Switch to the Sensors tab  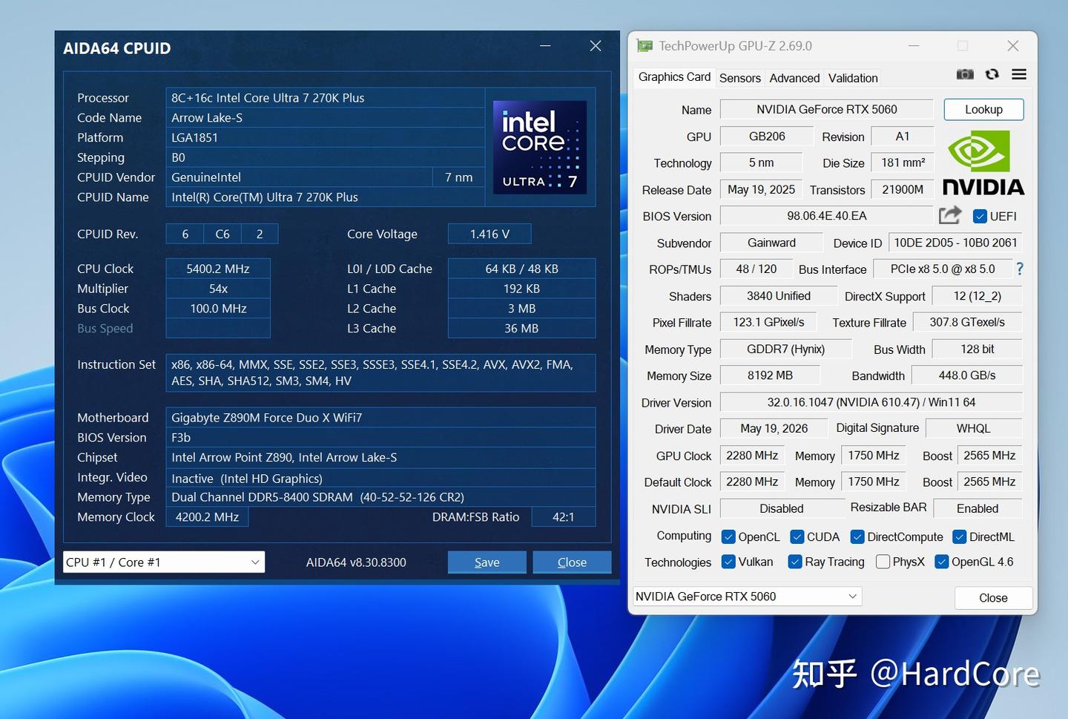pos(740,78)
